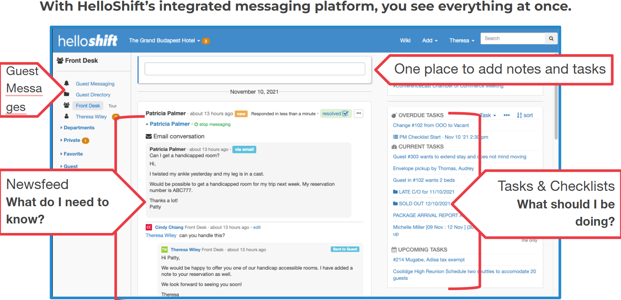Open PM Checklist Start checklist
This screenshot has height=300, width=621.
[440, 137]
